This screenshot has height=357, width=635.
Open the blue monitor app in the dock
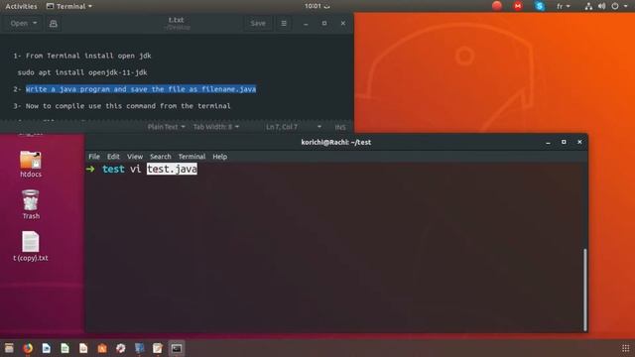pyautogui.click(x=139, y=348)
